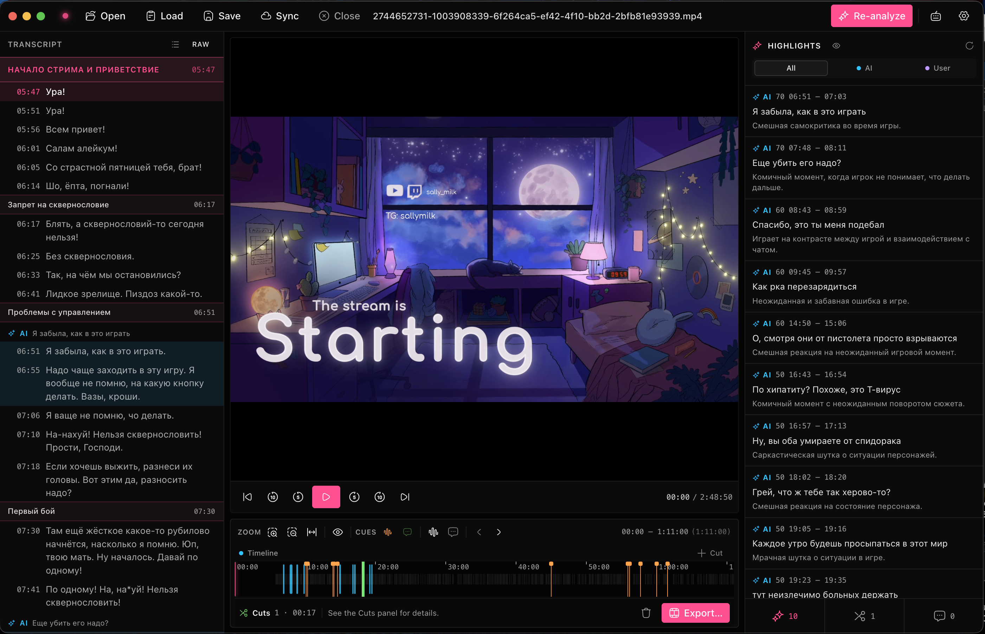Delete cuts with trash icon
This screenshot has height=634, width=985.
pos(646,613)
